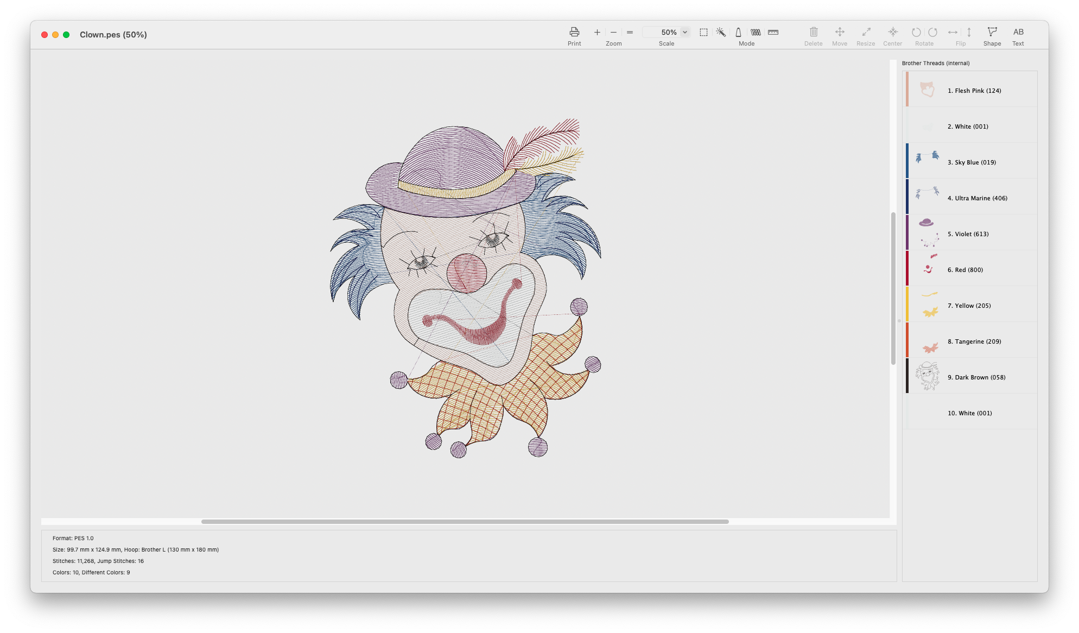This screenshot has height=633, width=1079.
Task: Zoom out with the minus button
Action: [613, 32]
